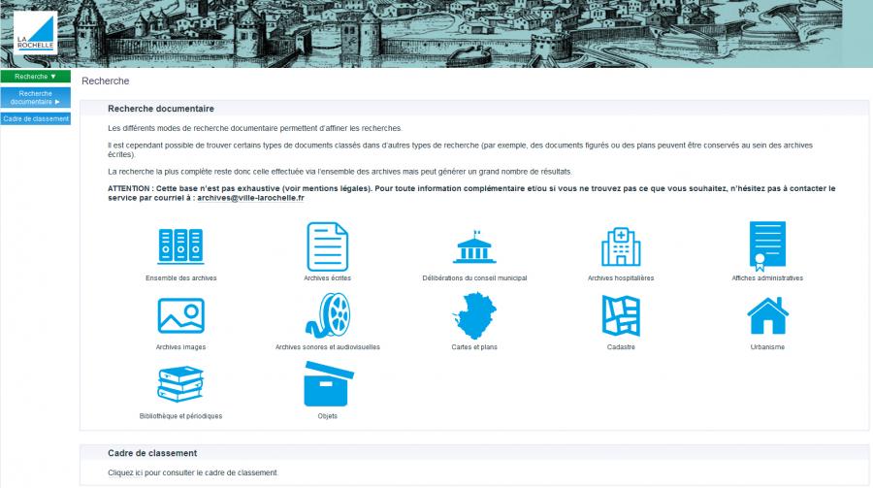Click the Recherche documentaire section heading
Viewport: 873px width, 488px height.
161,109
